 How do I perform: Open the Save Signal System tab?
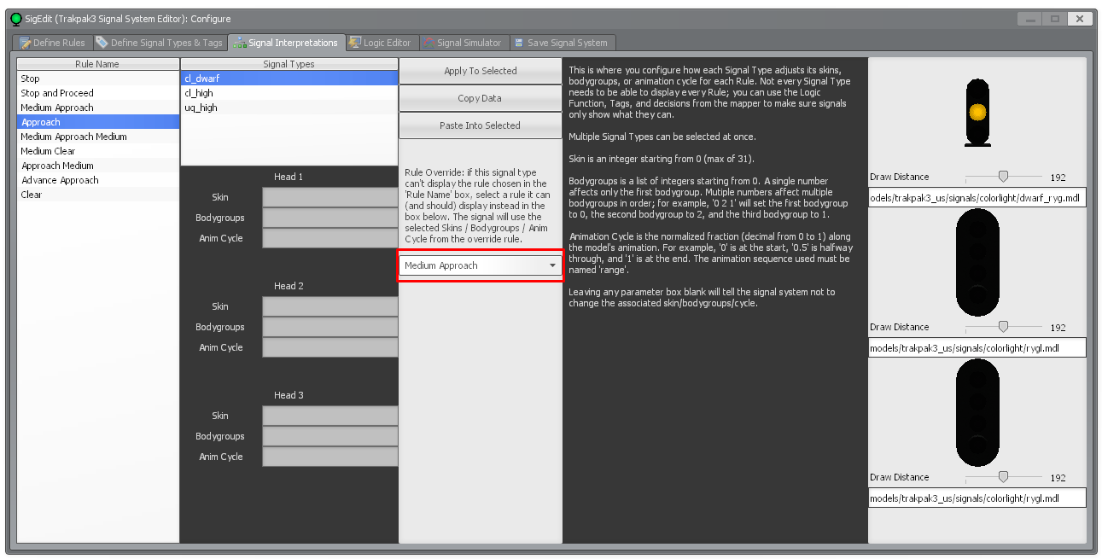(561, 43)
